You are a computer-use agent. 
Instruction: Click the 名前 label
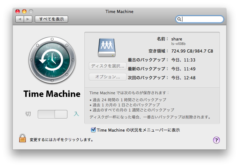[x=162, y=39]
